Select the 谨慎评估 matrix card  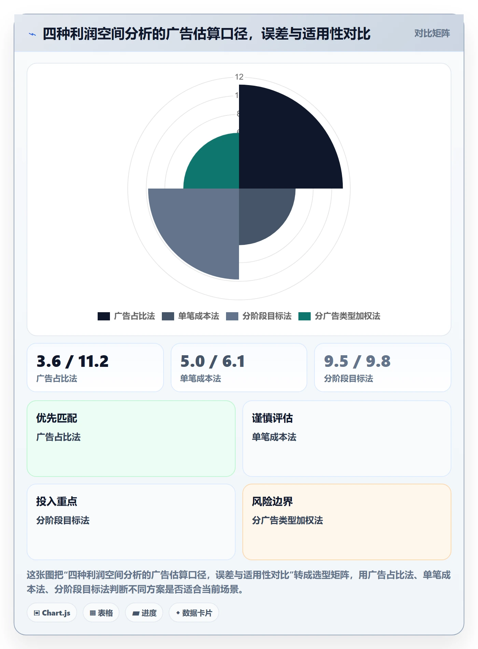[347, 439]
